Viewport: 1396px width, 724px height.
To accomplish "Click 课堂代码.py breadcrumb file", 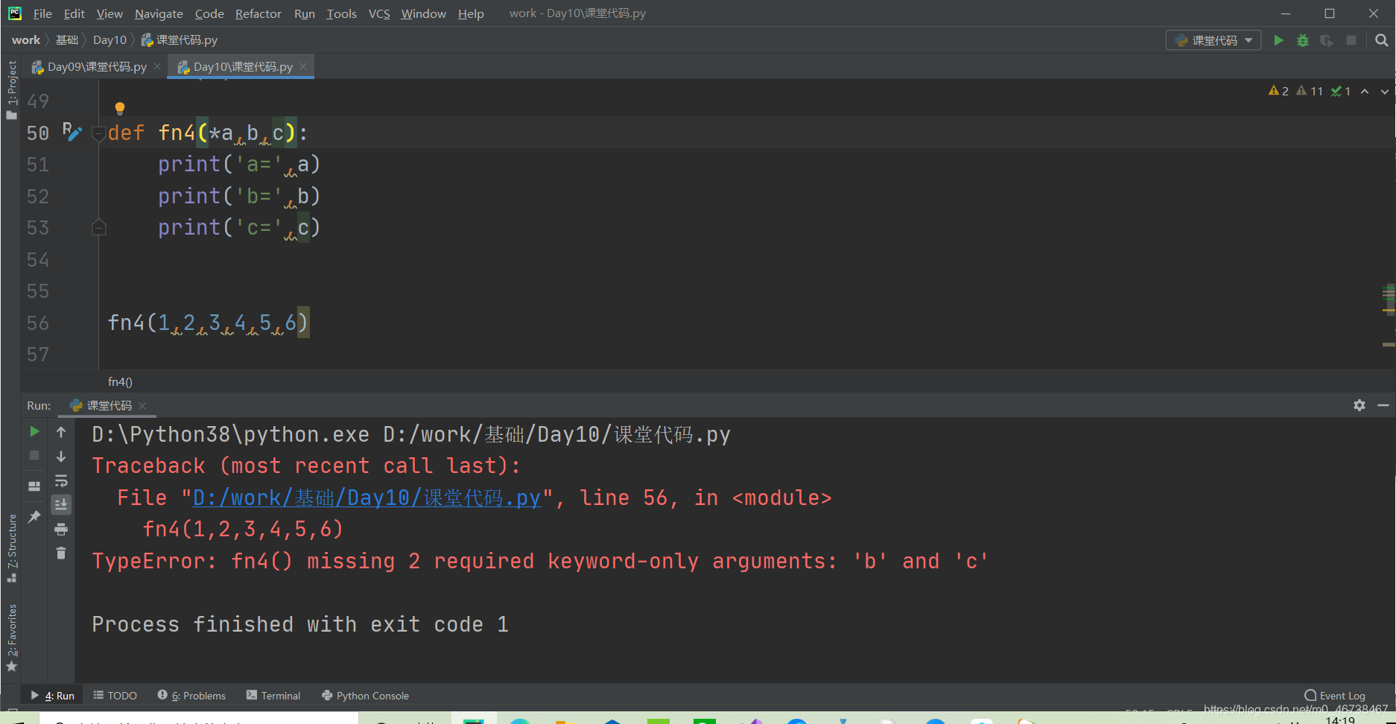I will pyautogui.click(x=180, y=40).
